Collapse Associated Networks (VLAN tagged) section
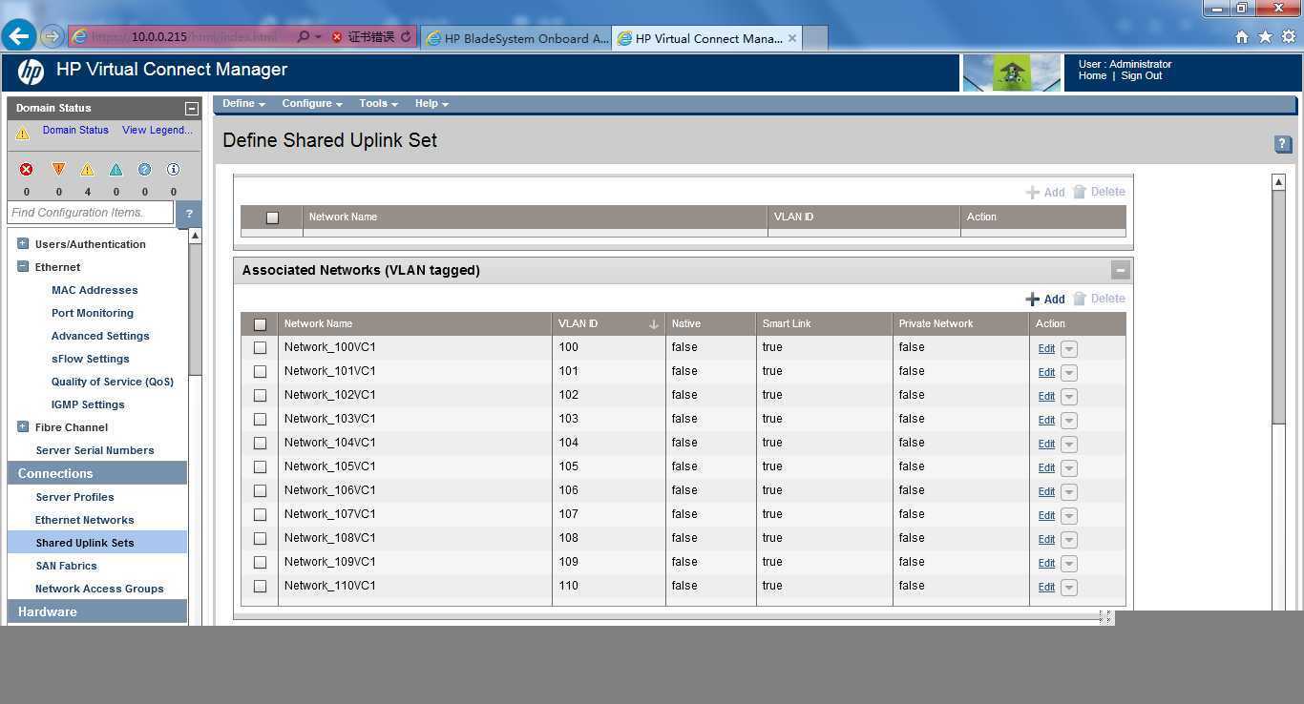The height and width of the screenshot is (704, 1304). point(1121,270)
